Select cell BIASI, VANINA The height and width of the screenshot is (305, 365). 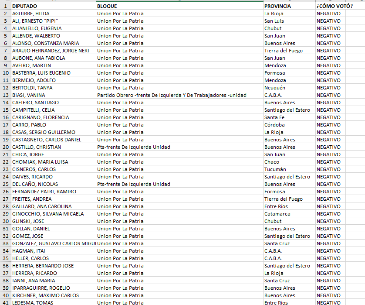click(54, 95)
